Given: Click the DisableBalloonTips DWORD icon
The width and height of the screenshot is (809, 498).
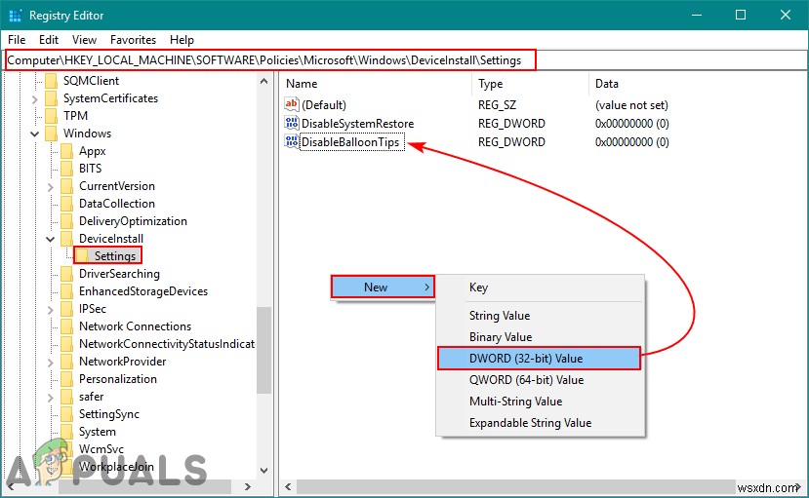Looking at the screenshot, I should [292, 141].
